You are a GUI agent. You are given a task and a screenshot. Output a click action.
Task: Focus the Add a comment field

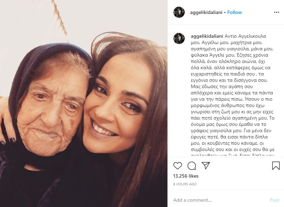(x=219, y=200)
